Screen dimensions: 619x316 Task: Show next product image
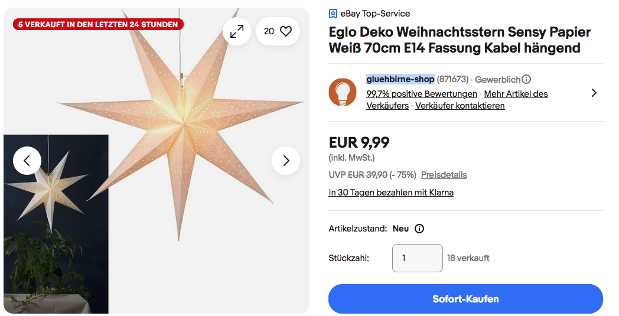pos(286,160)
